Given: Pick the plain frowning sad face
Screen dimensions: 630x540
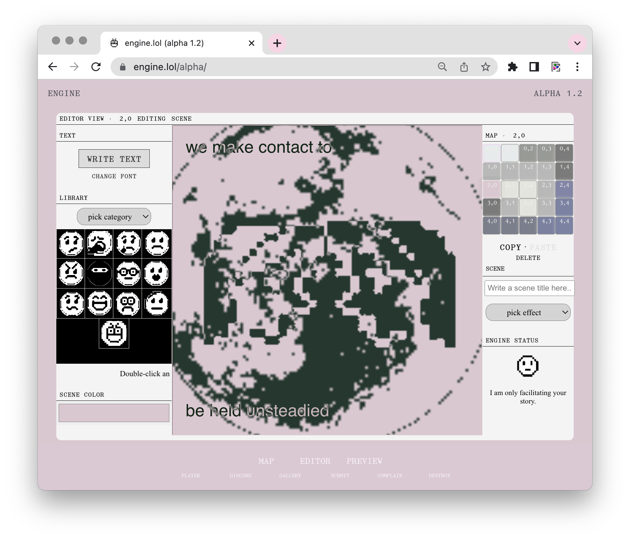Looking at the screenshot, I should point(157,244).
